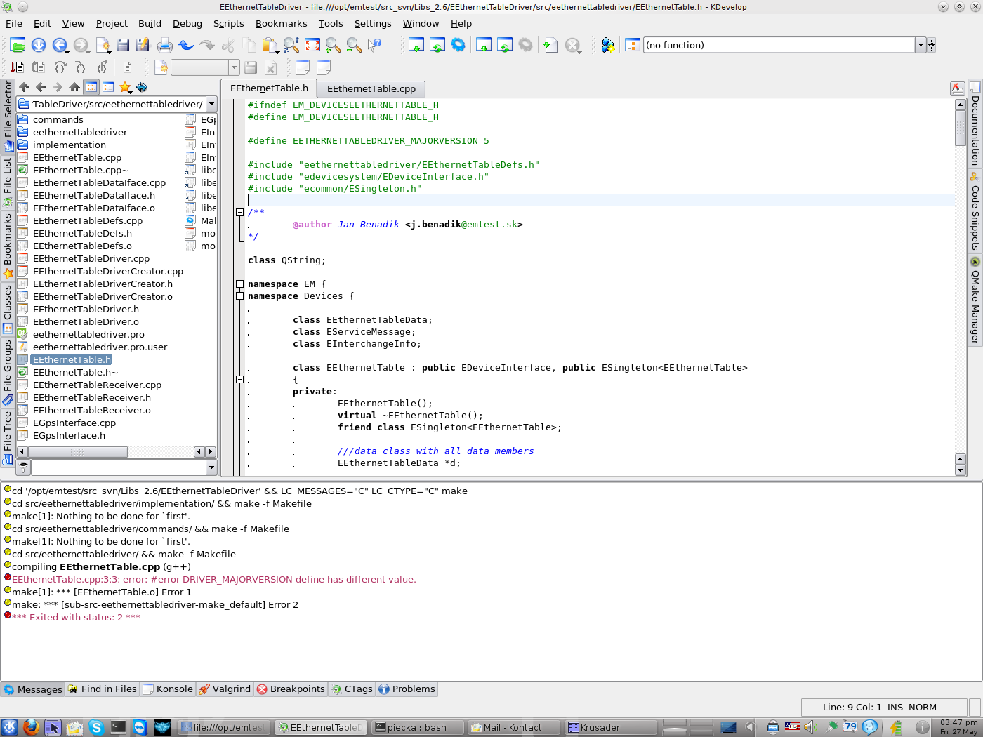The height and width of the screenshot is (737, 983).
Task: Click the What's This help cursor icon
Action: click(375, 46)
